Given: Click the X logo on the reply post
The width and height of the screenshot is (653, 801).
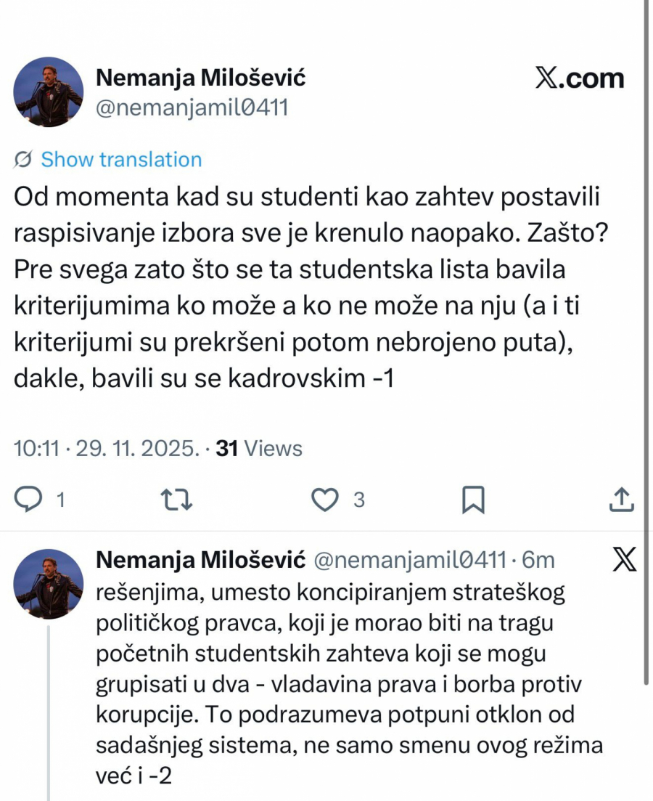Looking at the screenshot, I should 624,560.
